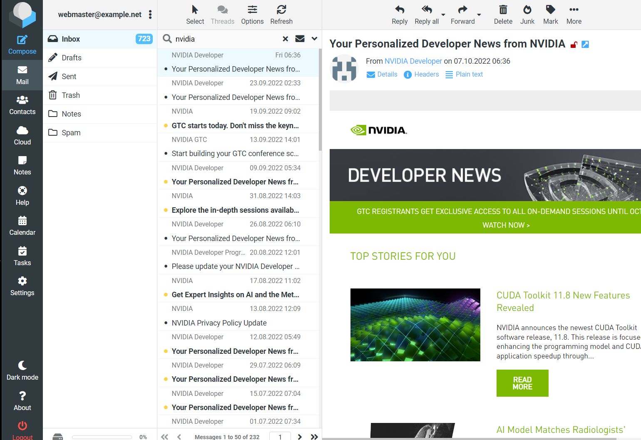This screenshot has width=641, height=440.
Task: Click the WATCH NOW link
Action: click(506, 225)
